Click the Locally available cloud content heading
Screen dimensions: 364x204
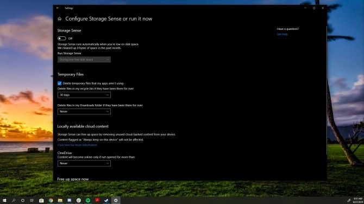click(83, 126)
